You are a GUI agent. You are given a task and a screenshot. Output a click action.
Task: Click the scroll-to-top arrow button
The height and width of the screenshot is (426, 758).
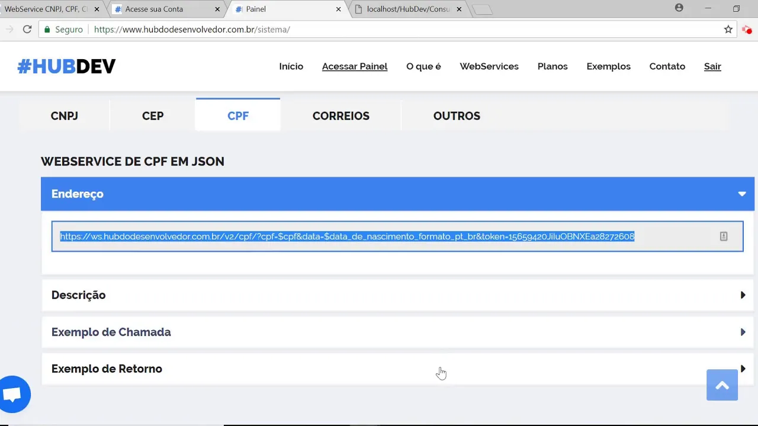click(x=722, y=385)
